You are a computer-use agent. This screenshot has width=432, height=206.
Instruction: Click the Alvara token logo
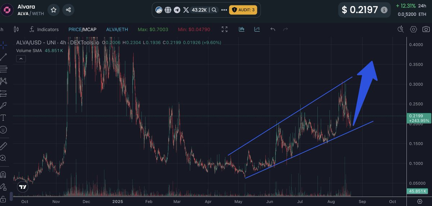pos(7,10)
